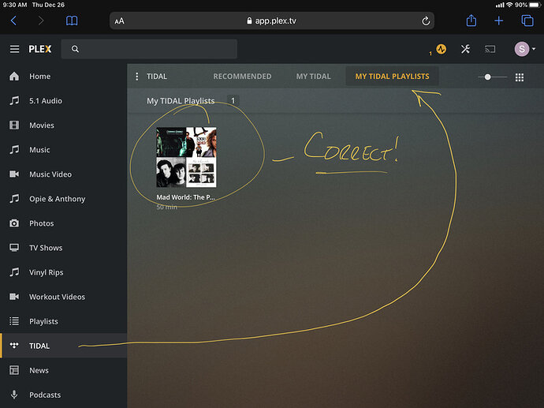This screenshot has height=408, width=544.
Task: Click the 50 min duration text
Action: point(166,207)
